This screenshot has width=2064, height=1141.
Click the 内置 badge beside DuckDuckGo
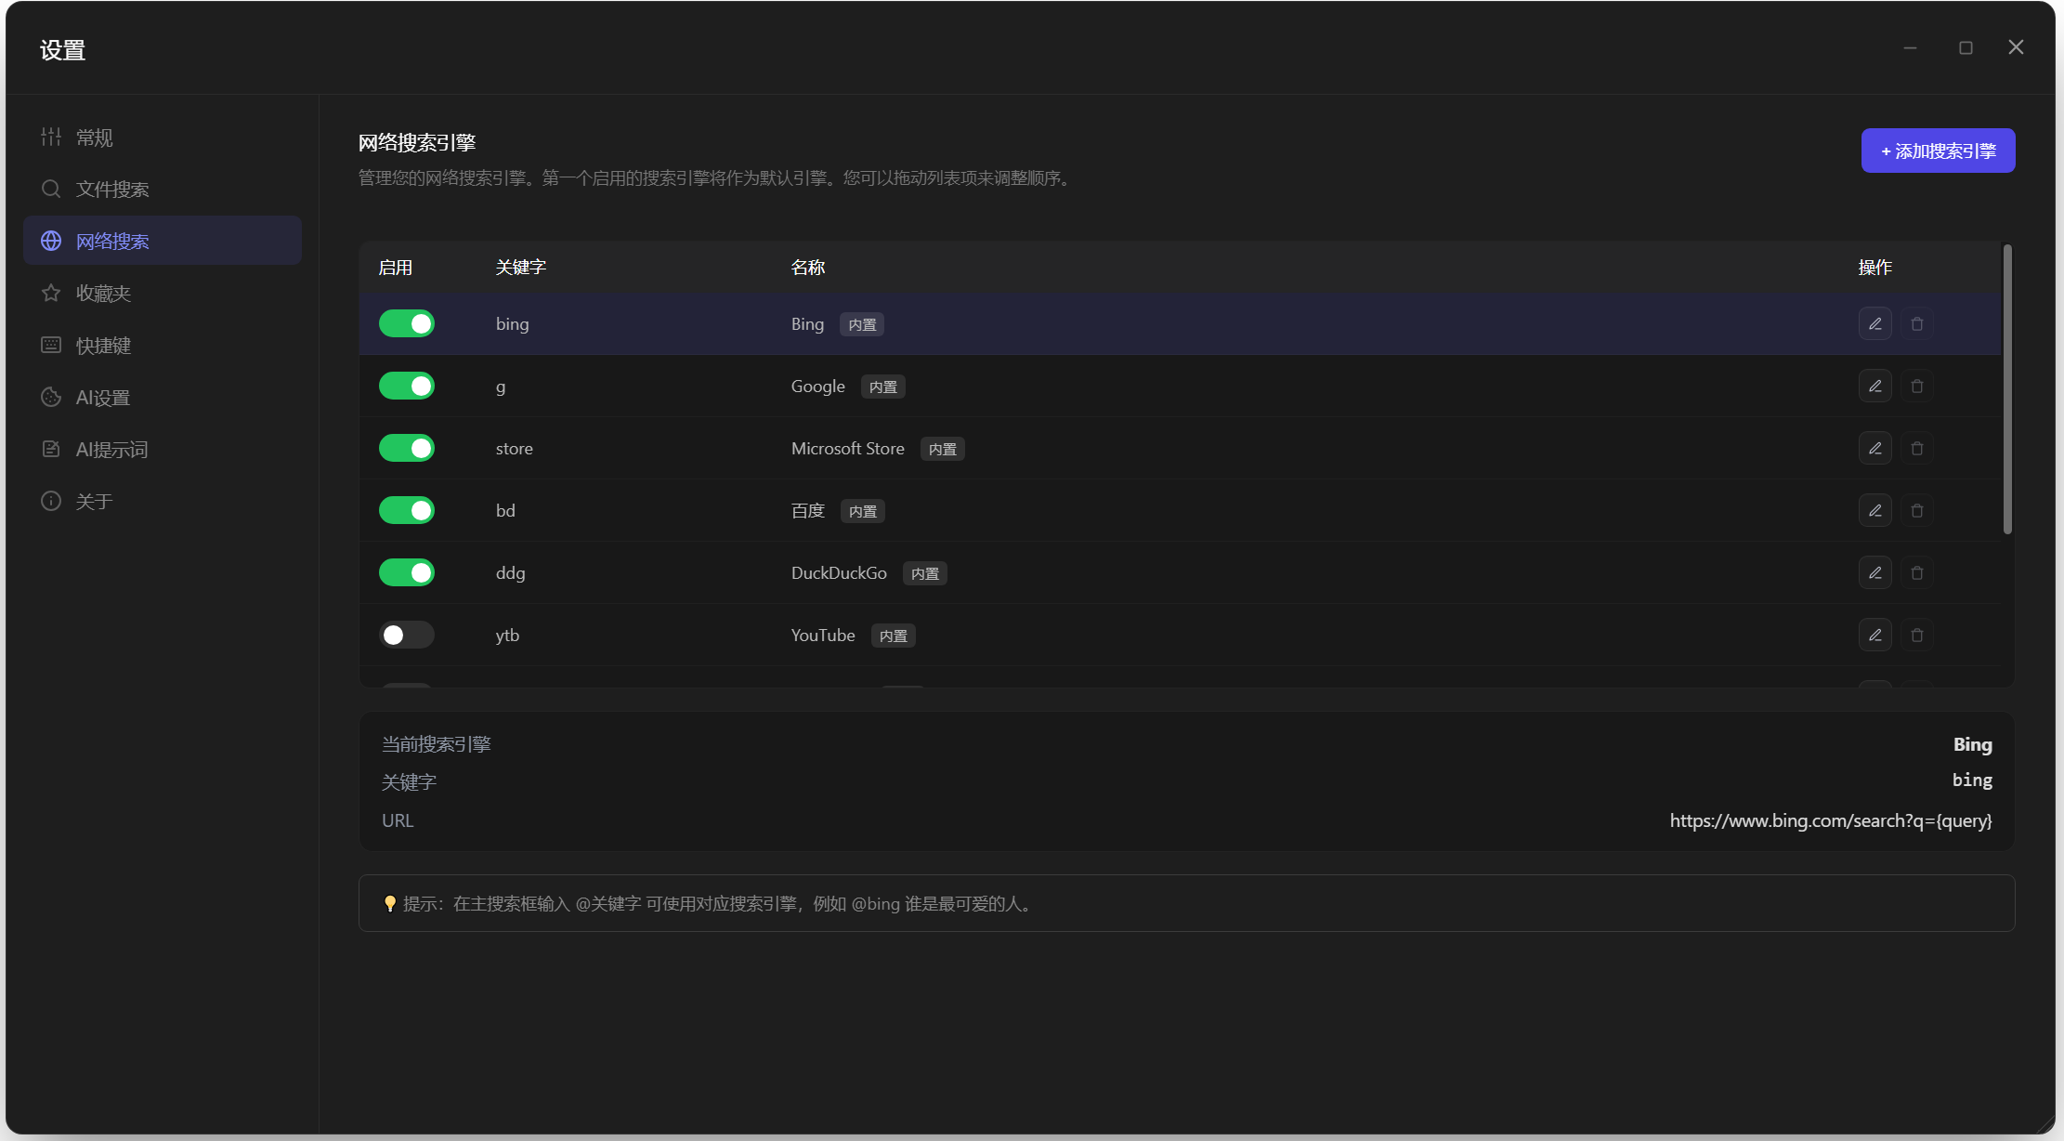tap(925, 573)
